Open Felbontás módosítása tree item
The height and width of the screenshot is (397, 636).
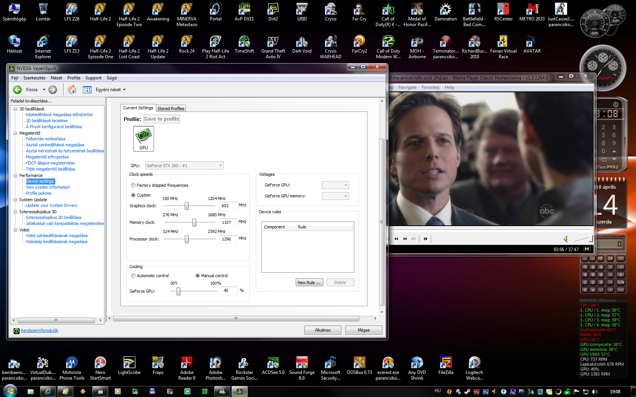click(x=45, y=139)
